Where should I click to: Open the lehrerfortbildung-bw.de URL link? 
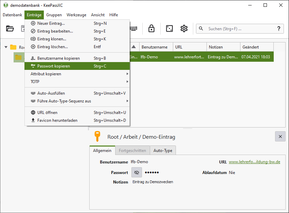point(254,162)
